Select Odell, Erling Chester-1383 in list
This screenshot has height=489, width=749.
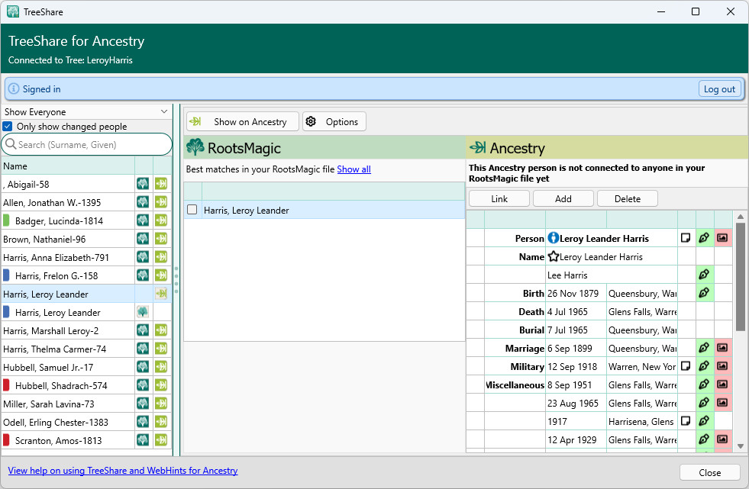click(56, 422)
